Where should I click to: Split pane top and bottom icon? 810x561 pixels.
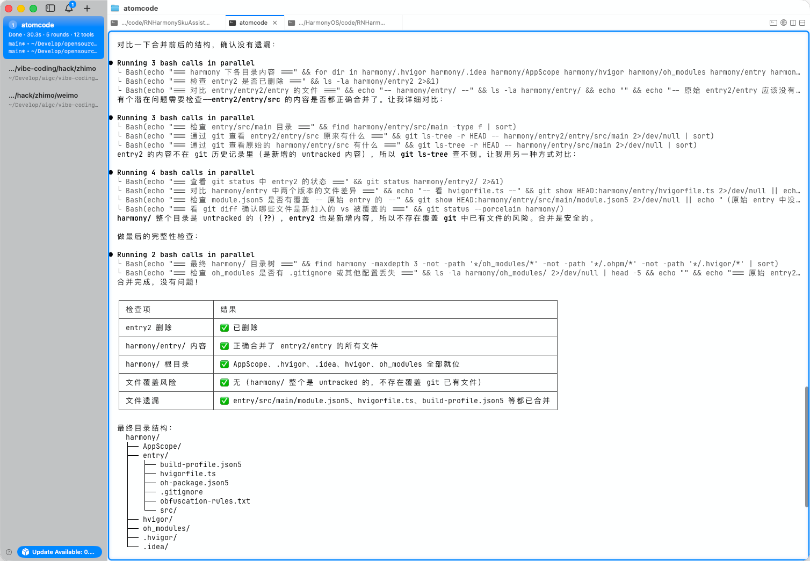pos(802,23)
